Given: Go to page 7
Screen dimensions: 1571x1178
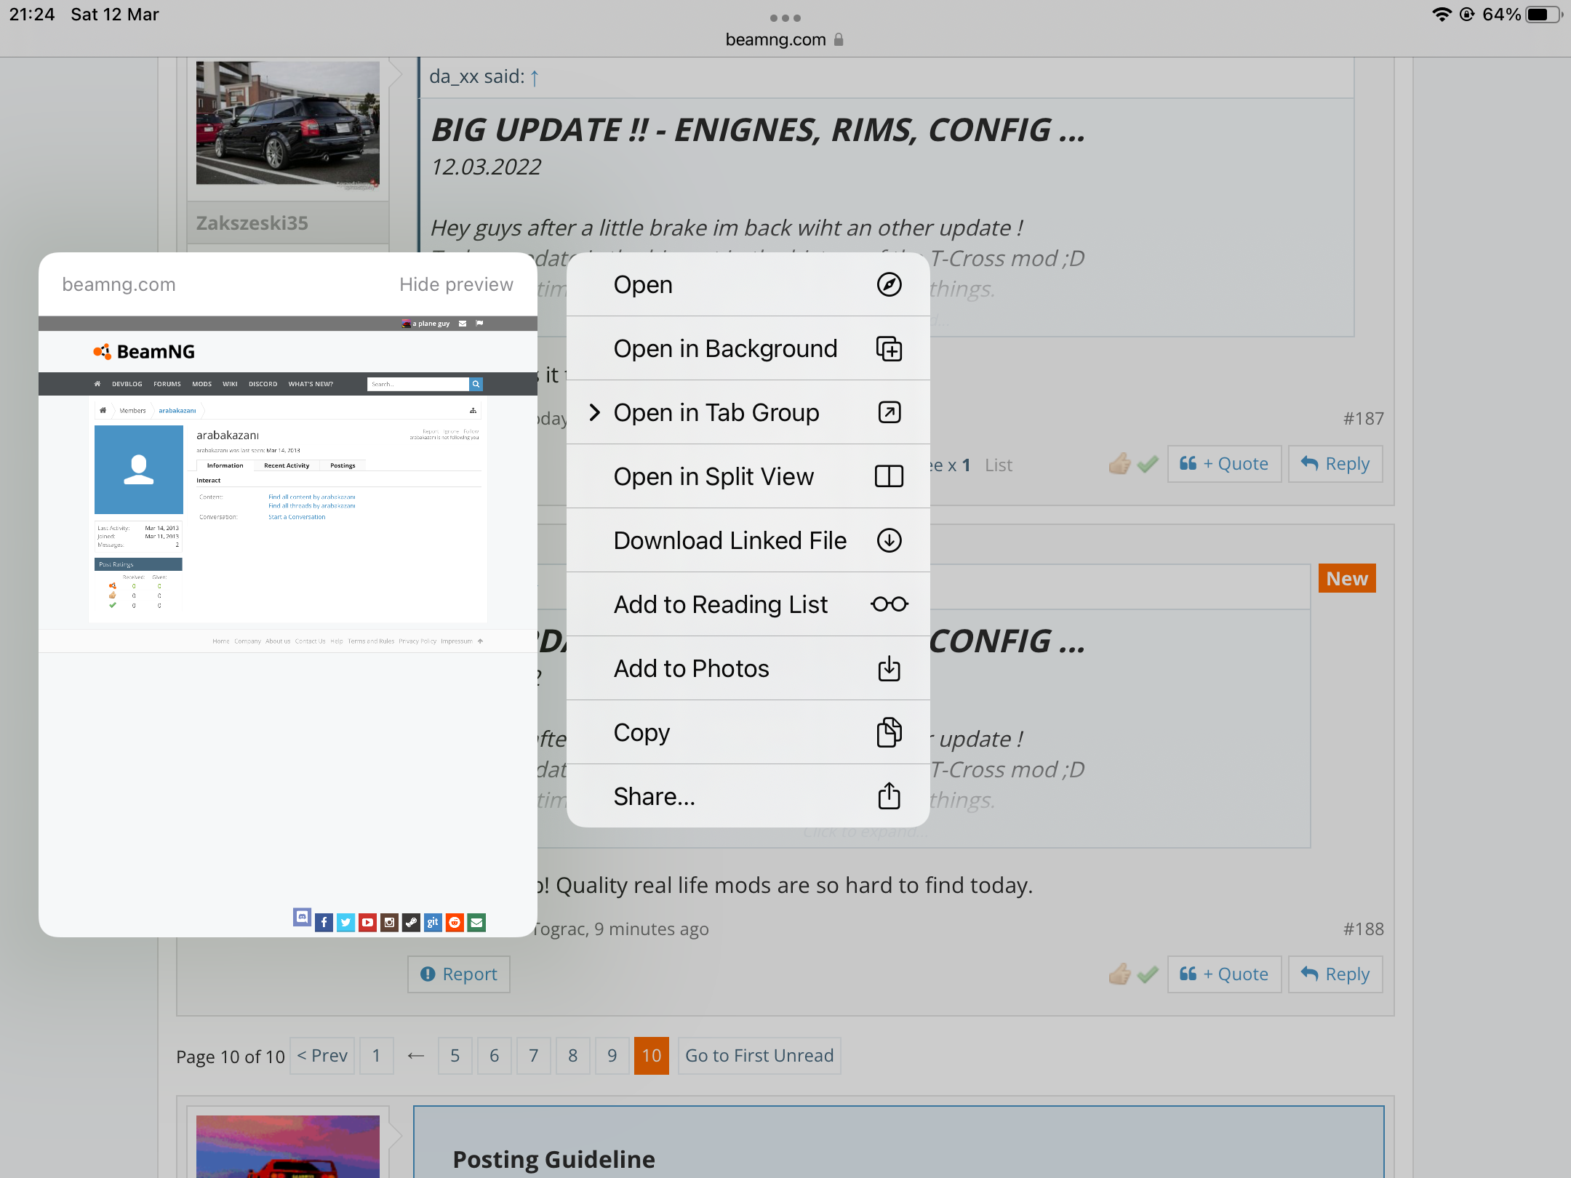Looking at the screenshot, I should (534, 1056).
